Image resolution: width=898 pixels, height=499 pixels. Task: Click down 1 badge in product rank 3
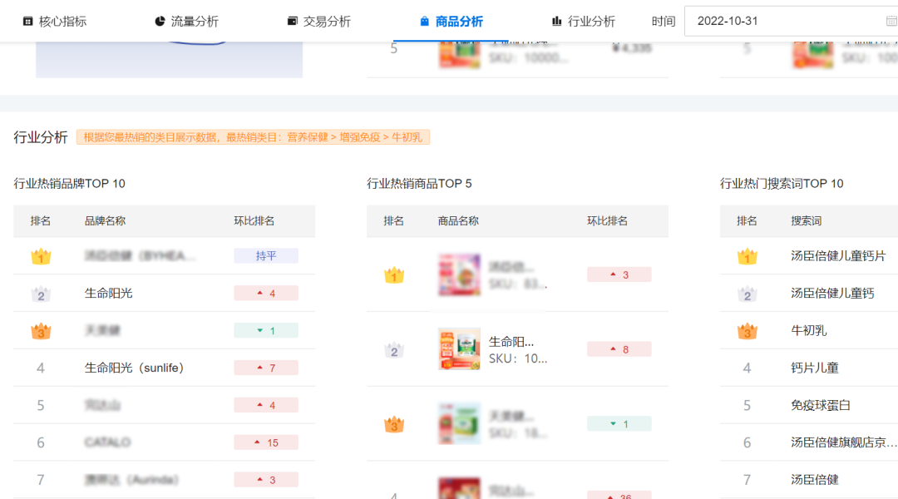point(619,423)
